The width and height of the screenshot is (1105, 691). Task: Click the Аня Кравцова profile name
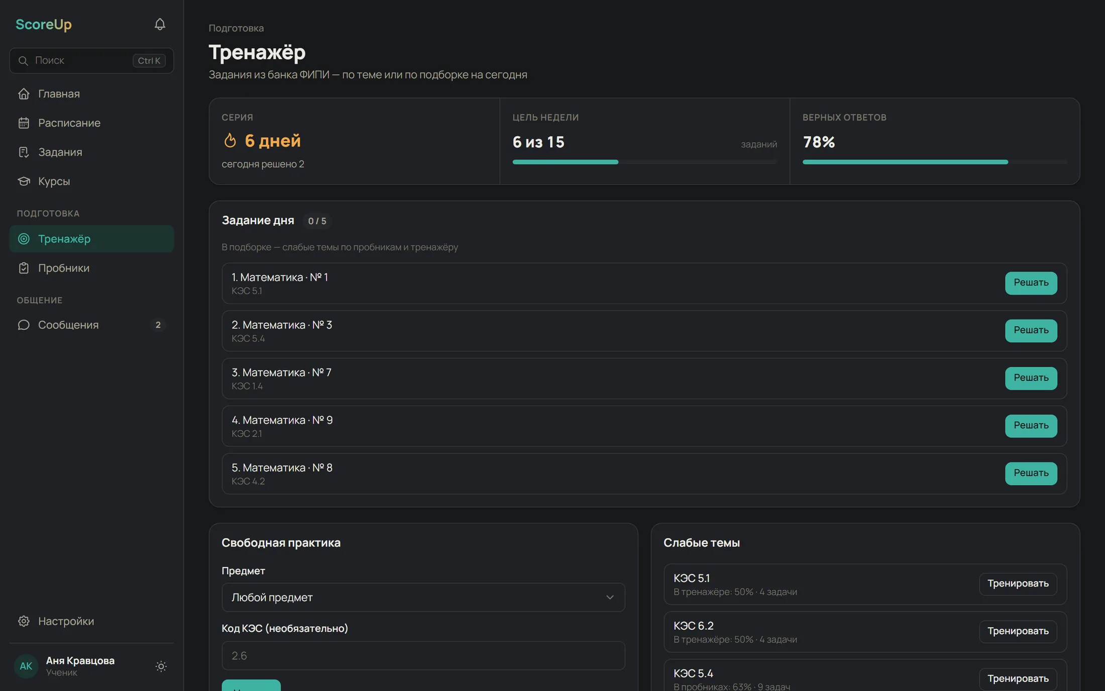[80, 661]
